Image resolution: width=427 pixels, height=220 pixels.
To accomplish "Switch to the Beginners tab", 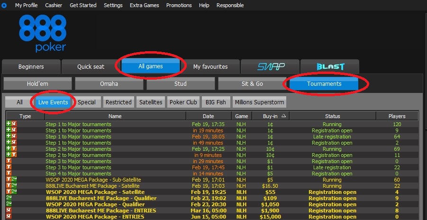I will click(31, 66).
